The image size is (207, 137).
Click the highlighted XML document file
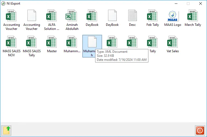[x=92, y=42]
